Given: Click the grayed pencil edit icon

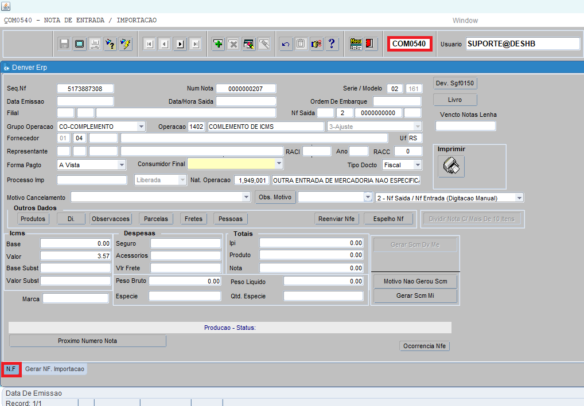Looking at the screenshot, I should coord(264,44).
